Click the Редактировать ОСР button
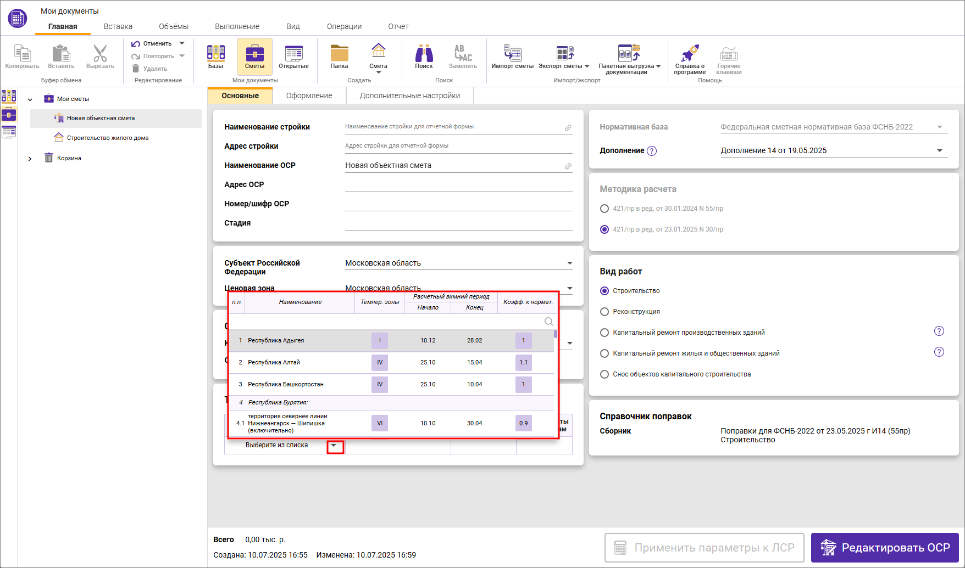 click(885, 548)
